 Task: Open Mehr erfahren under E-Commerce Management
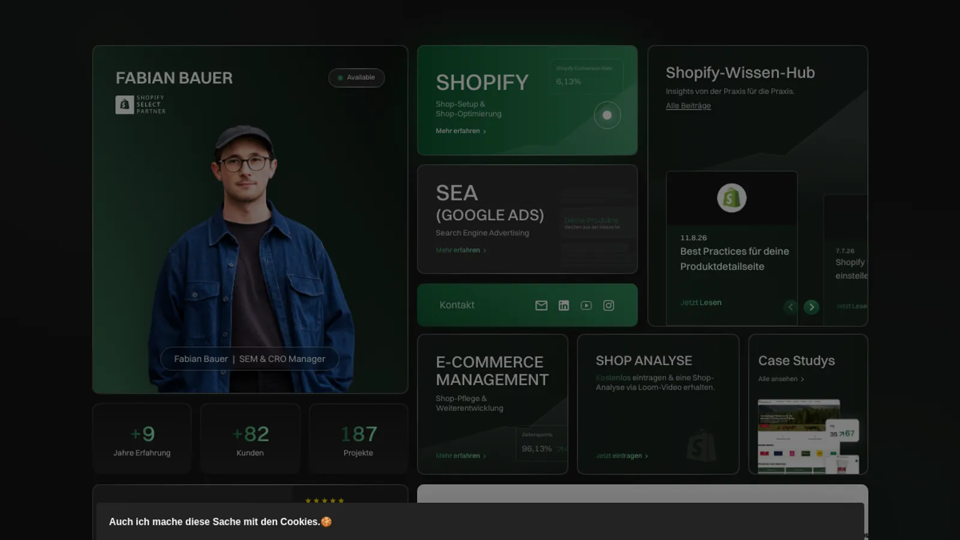461,456
